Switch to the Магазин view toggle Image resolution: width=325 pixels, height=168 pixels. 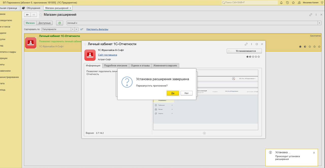30,23
